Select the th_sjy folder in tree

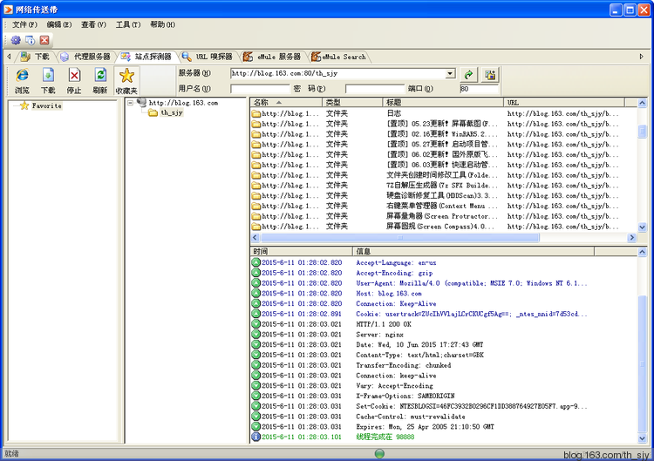(x=172, y=112)
